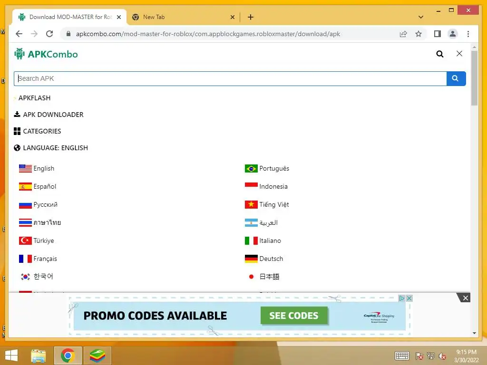Image resolution: width=487 pixels, height=365 pixels.
Task: Select the Download MOD-MASTER tab
Action: click(x=69, y=17)
